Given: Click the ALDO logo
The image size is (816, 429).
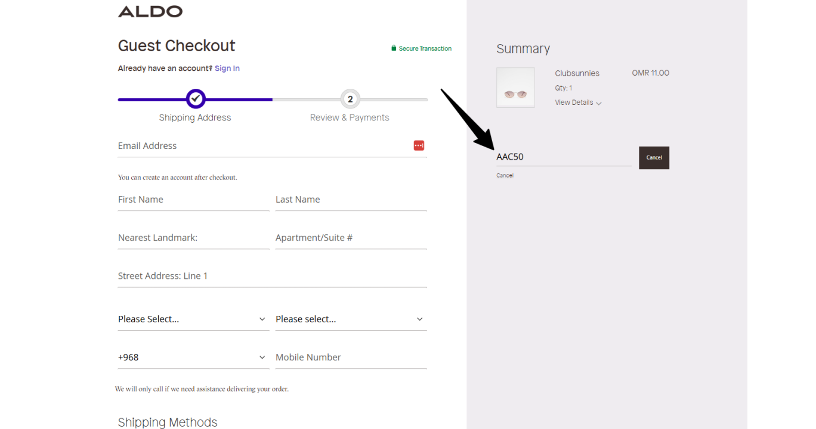Looking at the screenshot, I should point(150,11).
